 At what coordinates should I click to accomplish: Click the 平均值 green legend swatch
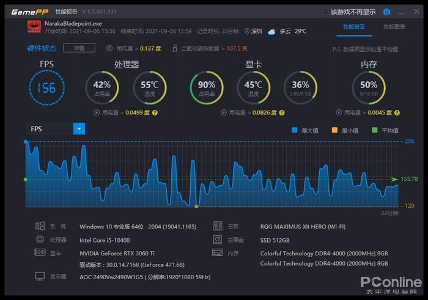(x=374, y=130)
